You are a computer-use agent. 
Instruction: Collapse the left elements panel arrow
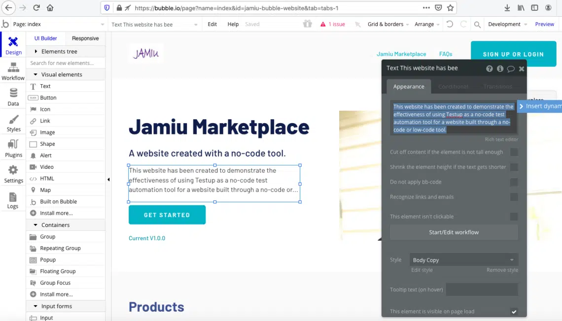[x=108, y=179]
